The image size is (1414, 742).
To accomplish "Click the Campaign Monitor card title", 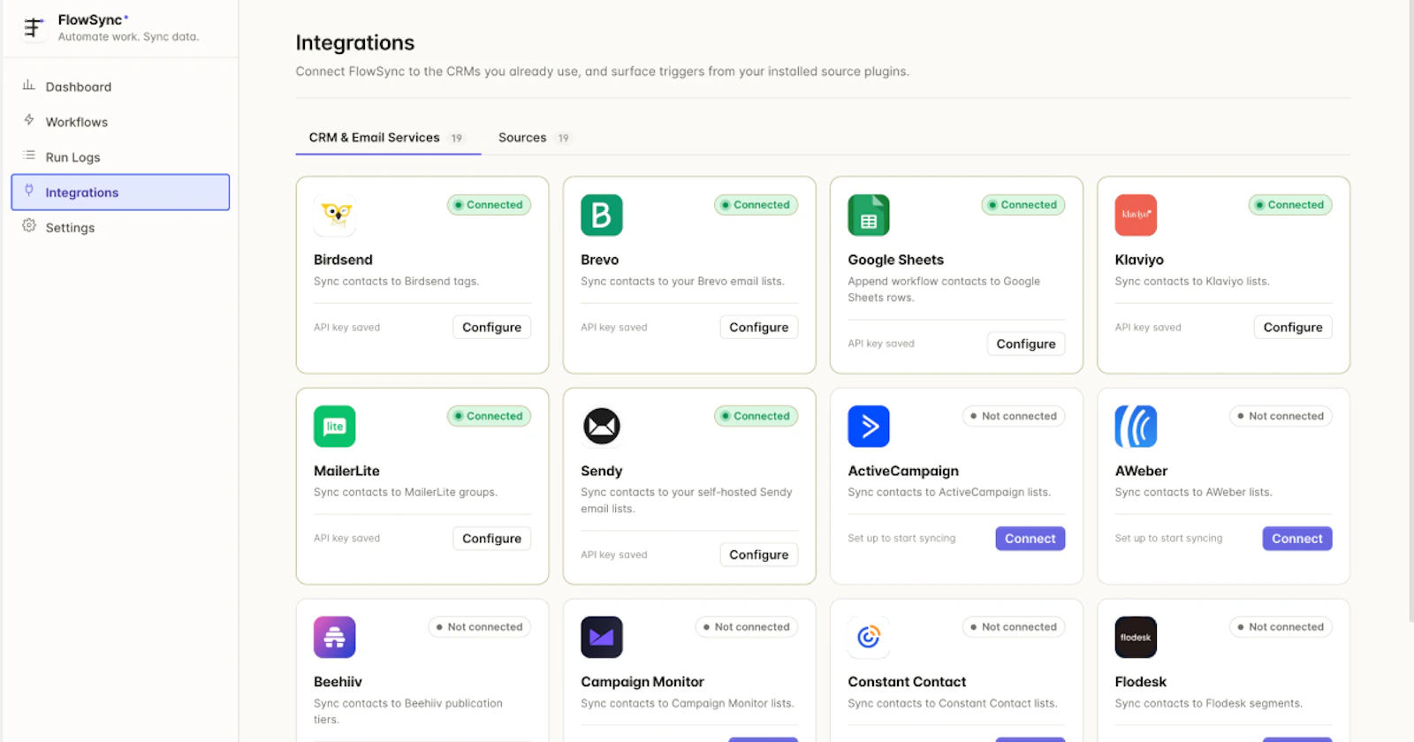I will 642,682.
